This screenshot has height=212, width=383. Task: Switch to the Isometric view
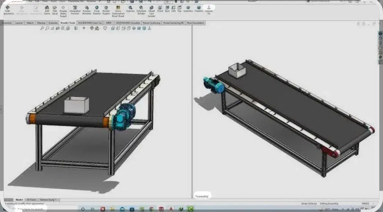click(x=188, y=9)
